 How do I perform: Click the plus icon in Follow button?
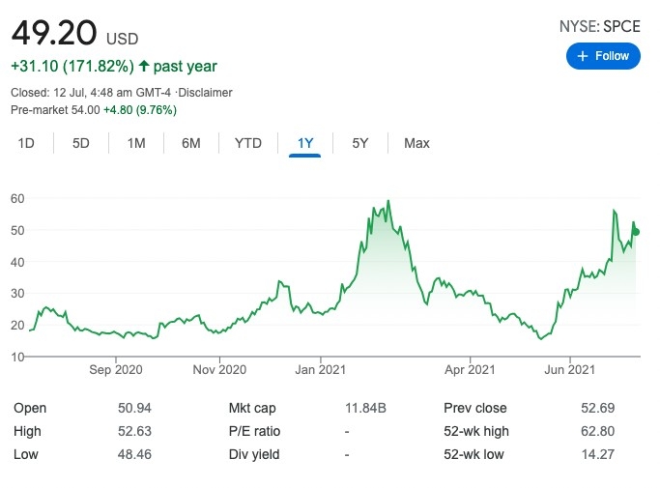[x=582, y=56]
